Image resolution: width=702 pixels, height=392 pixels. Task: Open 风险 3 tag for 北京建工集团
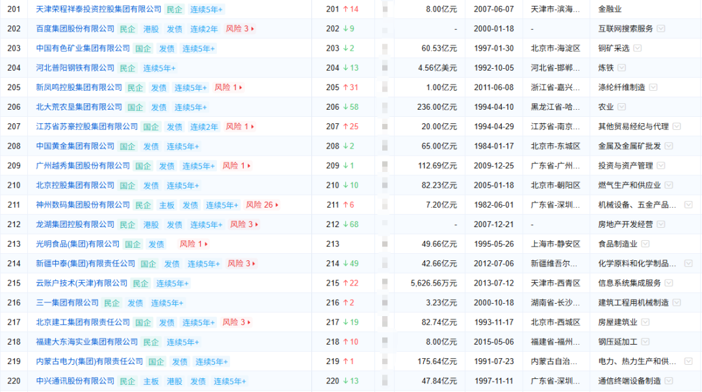(x=237, y=323)
